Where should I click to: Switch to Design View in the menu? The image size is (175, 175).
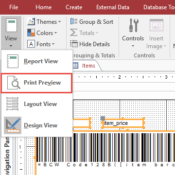[37, 125]
